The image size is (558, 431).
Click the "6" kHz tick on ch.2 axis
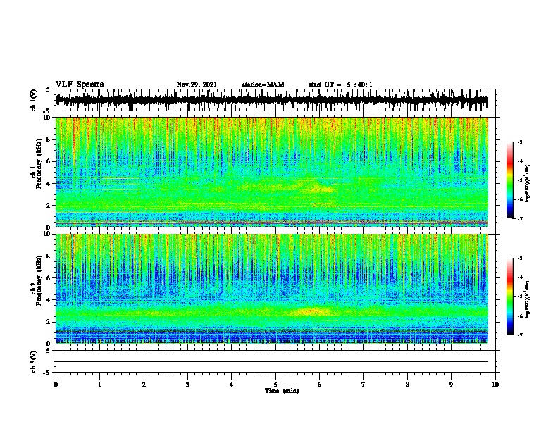click(x=49, y=277)
